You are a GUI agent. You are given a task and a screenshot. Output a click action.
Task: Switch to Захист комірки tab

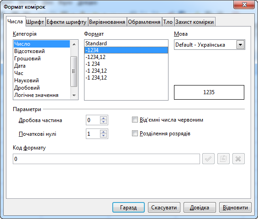[x=195, y=22]
